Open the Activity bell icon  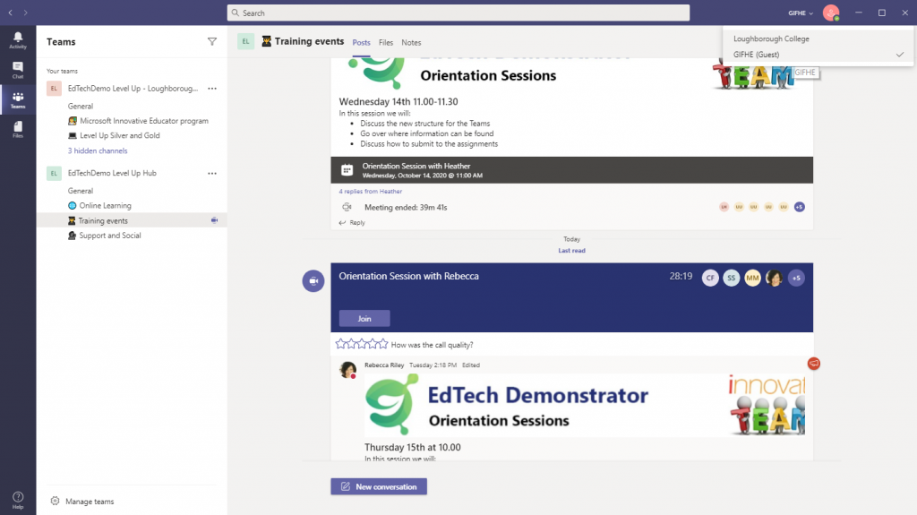coord(18,39)
